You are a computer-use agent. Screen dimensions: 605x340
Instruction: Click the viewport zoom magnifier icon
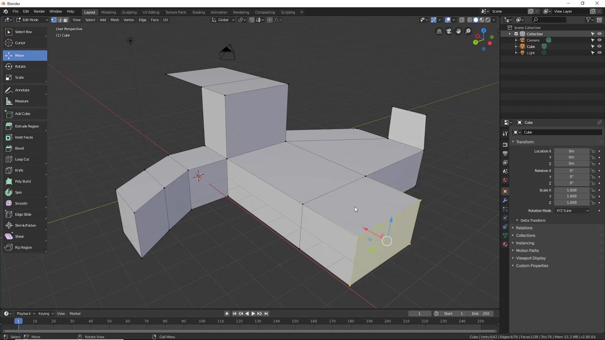[x=468, y=31]
